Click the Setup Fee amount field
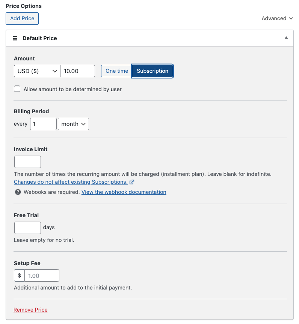This screenshot has height=324, width=299. coord(42,276)
